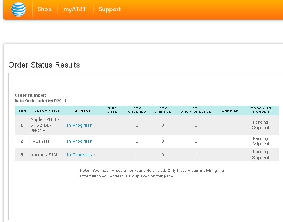Click item number 3 in the table
The height and width of the screenshot is (222, 283).
pos(22,155)
